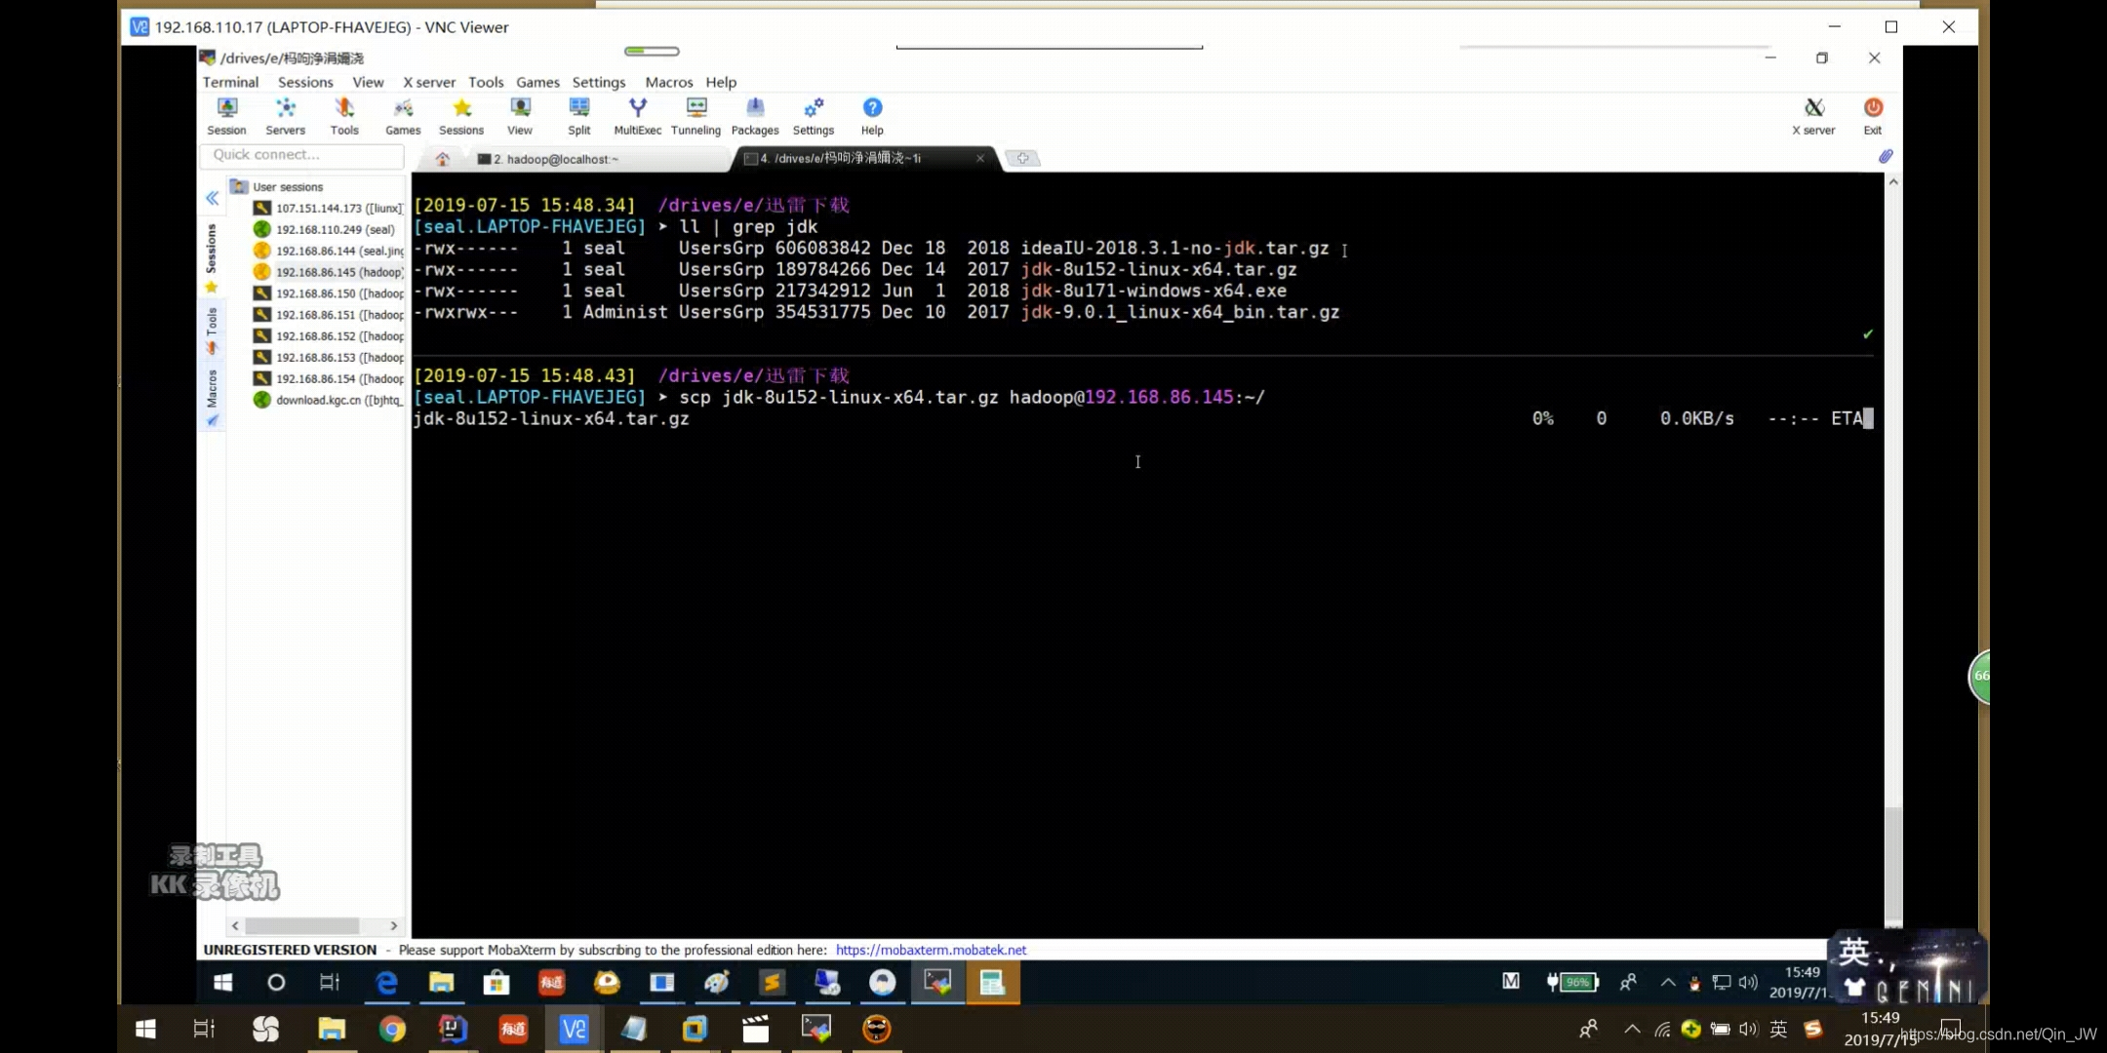Click the VNC Viewer taskbar icon
2107x1053 pixels.
[x=574, y=1029]
